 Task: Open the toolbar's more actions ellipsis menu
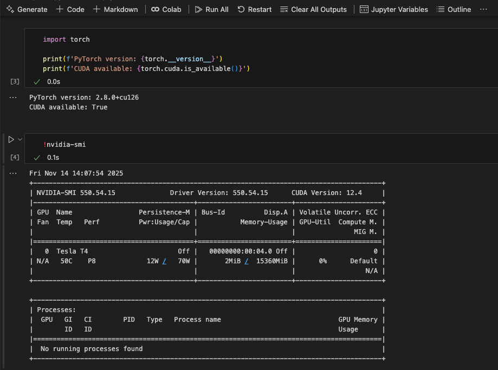[x=483, y=9]
